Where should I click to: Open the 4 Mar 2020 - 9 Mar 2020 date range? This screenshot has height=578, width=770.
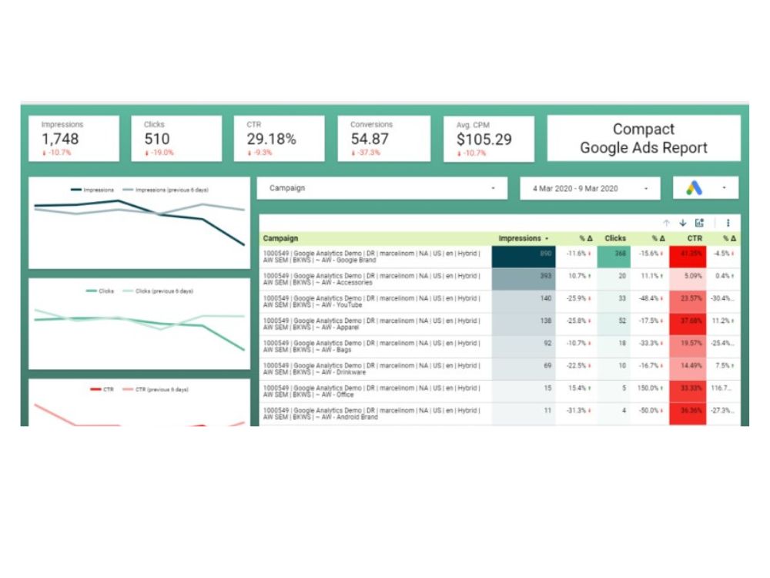pyautogui.click(x=590, y=188)
